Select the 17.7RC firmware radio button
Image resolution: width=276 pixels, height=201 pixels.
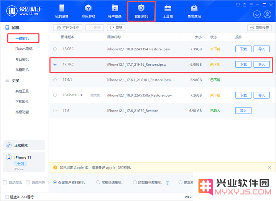pyautogui.click(x=55, y=64)
